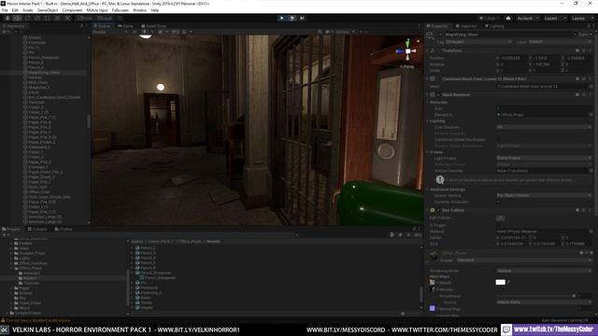
Task: Switch to the Asset Store tab
Action: [x=154, y=26]
